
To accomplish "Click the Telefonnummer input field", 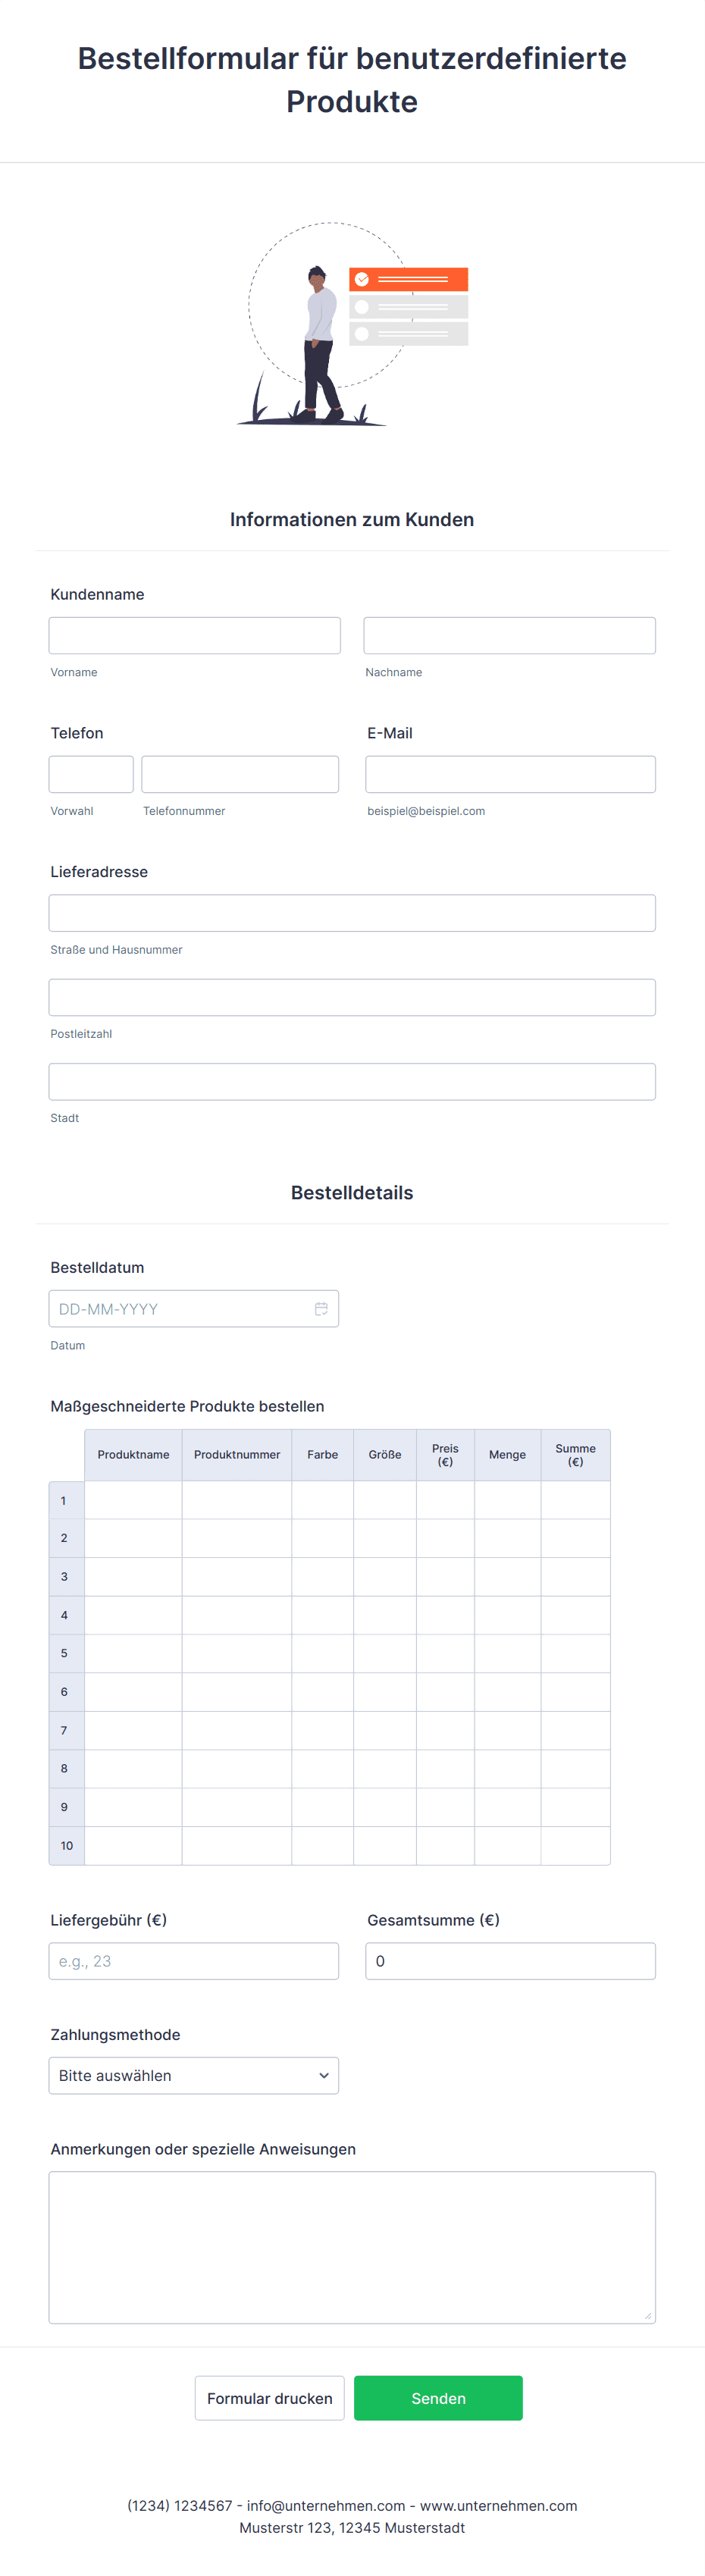I will point(239,773).
